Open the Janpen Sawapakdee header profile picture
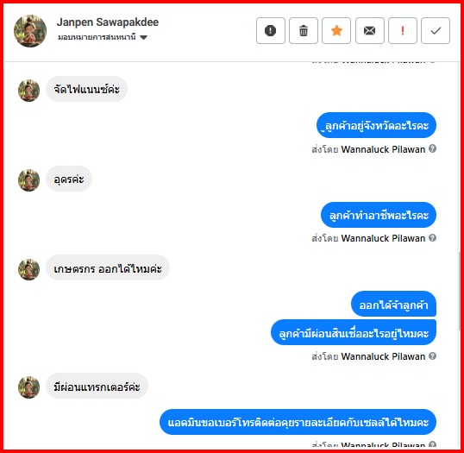The image size is (464, 453). click(30, 31)
